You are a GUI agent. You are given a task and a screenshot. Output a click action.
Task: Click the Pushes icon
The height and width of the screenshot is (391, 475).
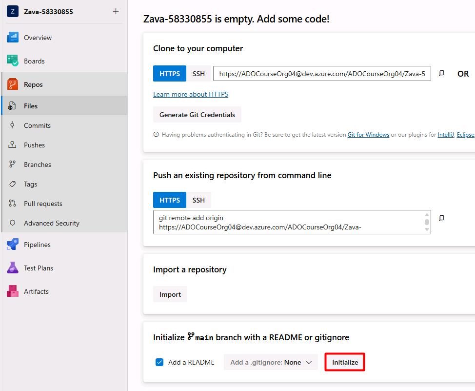pos(12,144)
